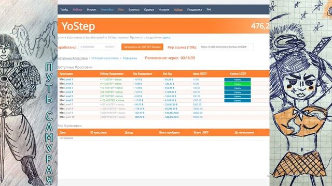The image size is (332, 186).
Task: Click the sneaker icon beside Level 7
Action: (x=62, y=104)
